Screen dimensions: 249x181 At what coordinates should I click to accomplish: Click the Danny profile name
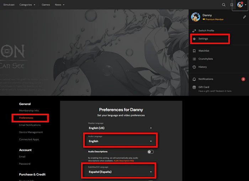pyautogui.click(x=207, y=15)
